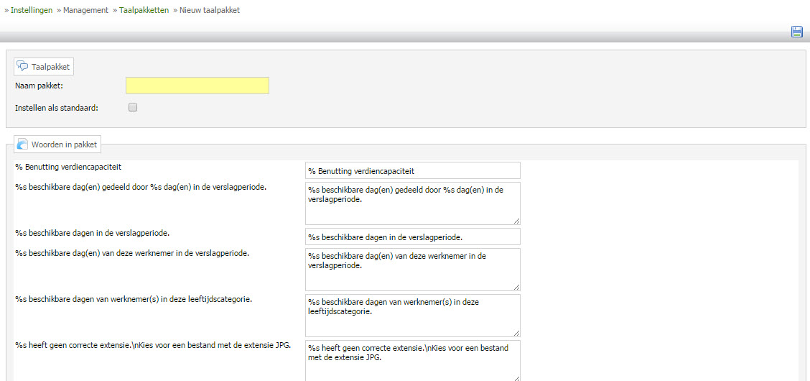This screenshot has height=381, width=810.
Task: Open the Taalpakketten breadcrumb link
Action: [x=144, y=10]
